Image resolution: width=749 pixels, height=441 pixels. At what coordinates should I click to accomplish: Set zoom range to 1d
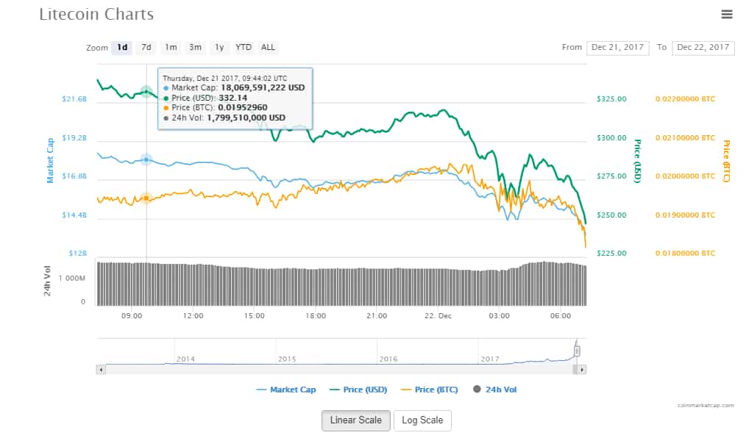coord(122,47)
